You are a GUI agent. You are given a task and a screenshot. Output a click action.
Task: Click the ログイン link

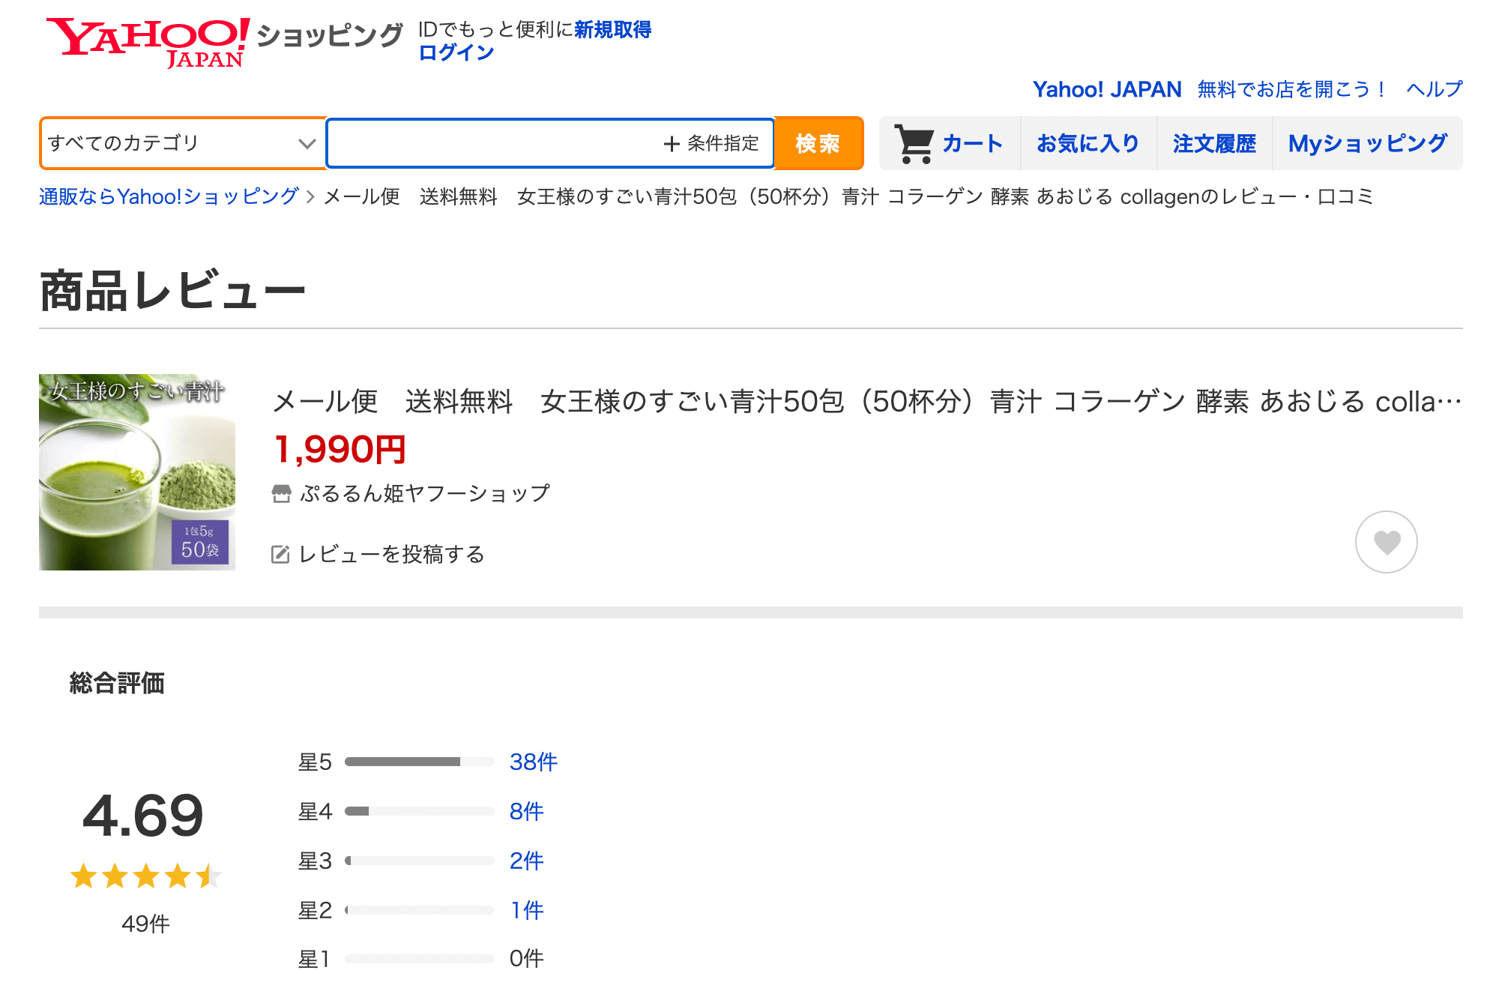pos(456,52)
